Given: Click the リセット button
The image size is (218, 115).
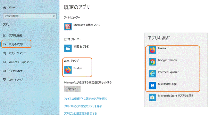Looking at the screenshot, I should 72,89.
